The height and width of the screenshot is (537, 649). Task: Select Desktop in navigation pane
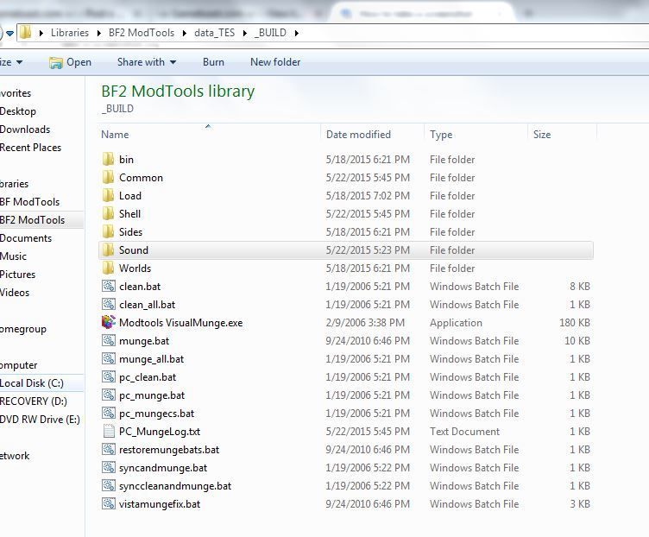coord(18,111)
